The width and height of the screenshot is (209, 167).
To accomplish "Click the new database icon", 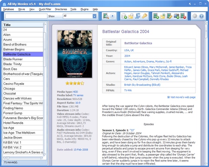I will 124,16.
